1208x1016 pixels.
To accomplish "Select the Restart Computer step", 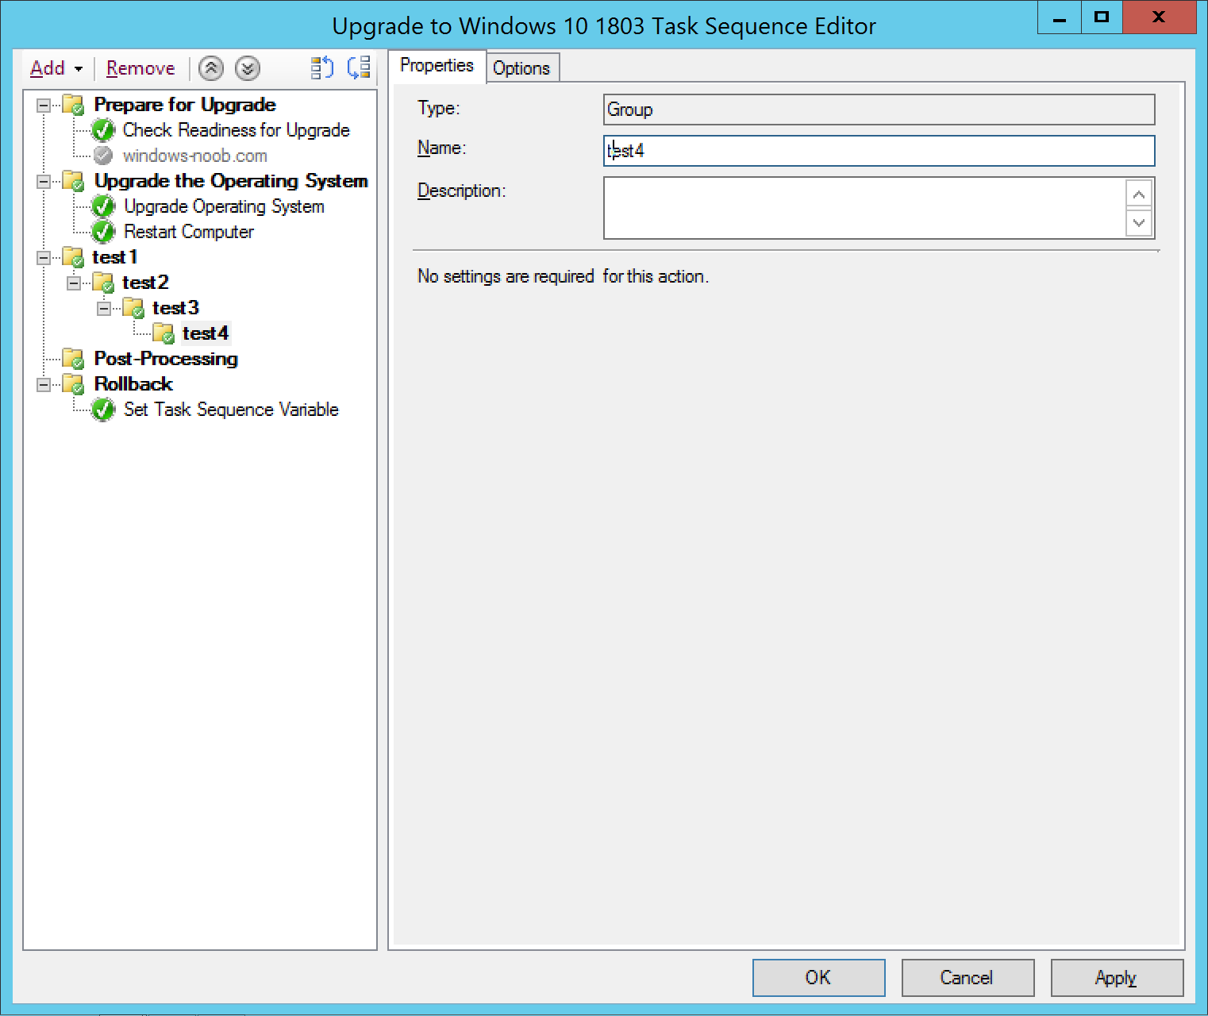I will (x=189, y=232).
